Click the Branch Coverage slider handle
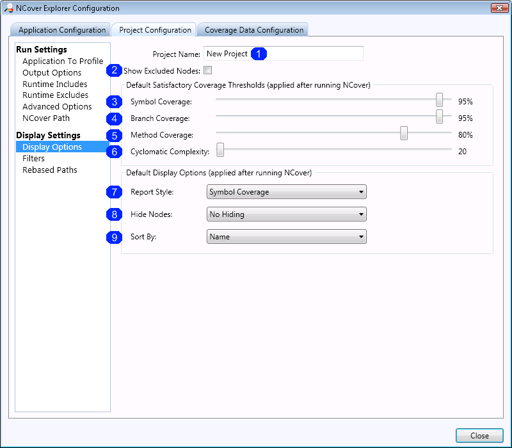 [x=440, y=116]
